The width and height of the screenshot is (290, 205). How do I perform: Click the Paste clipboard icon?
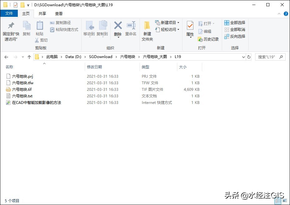pos(40,26)
